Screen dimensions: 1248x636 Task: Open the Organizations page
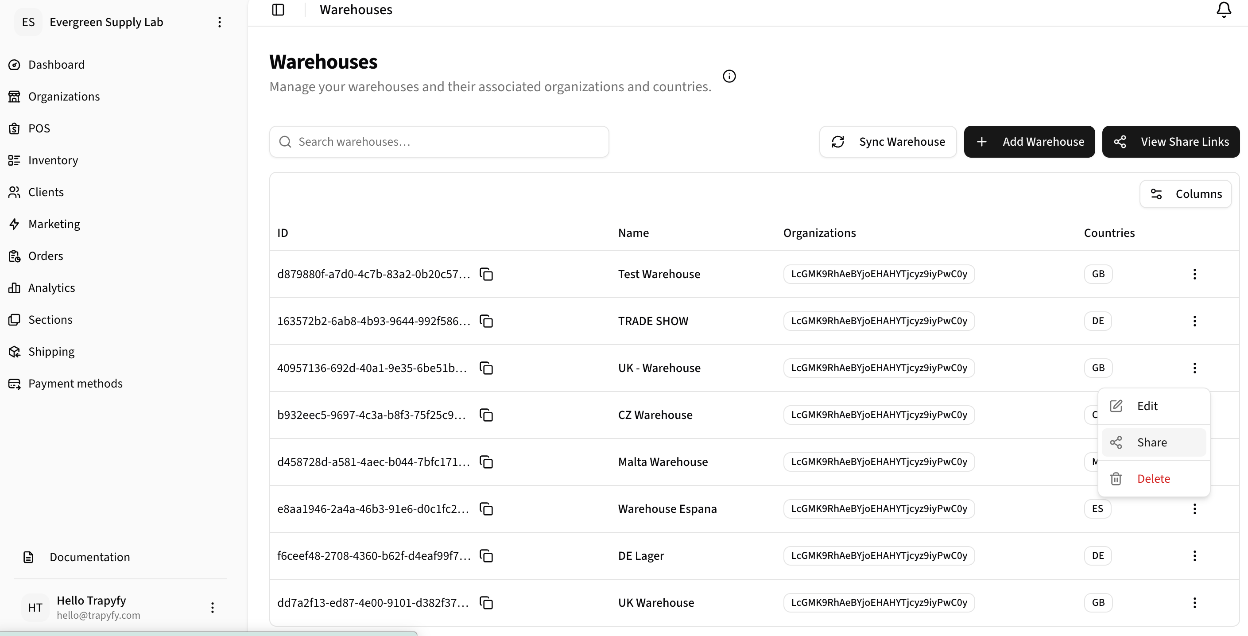tap(64, 97)
